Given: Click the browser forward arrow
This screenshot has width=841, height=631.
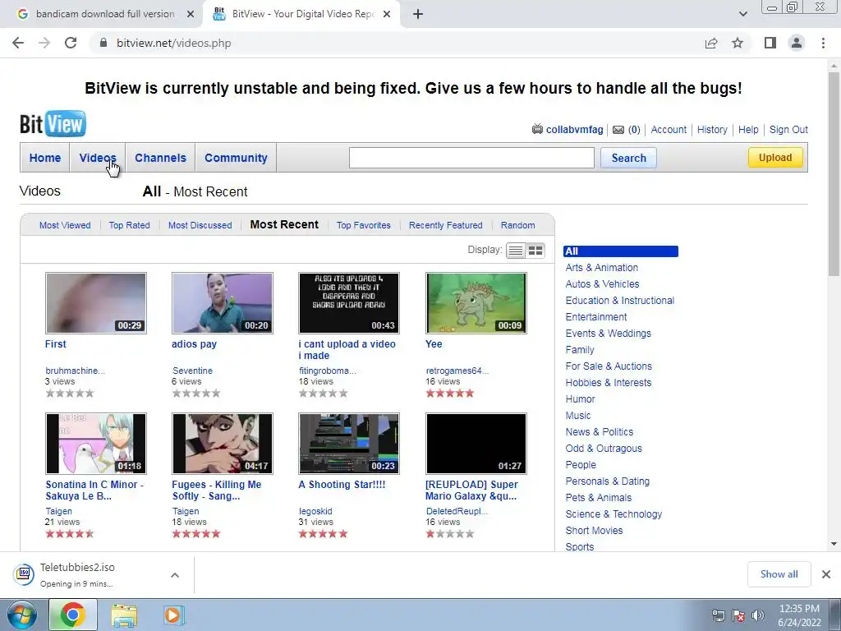Looking at the screenshot, I should 44,43.
